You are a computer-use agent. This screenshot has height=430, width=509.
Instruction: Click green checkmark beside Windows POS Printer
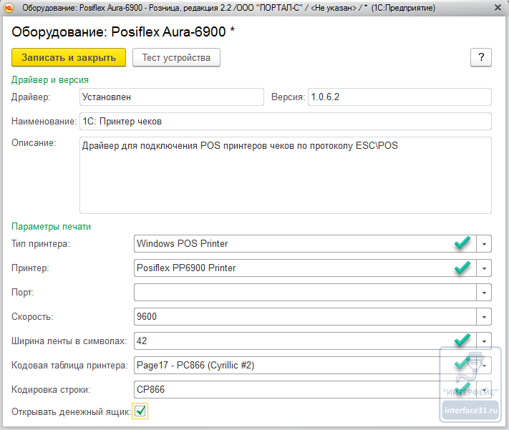point(462,243)
